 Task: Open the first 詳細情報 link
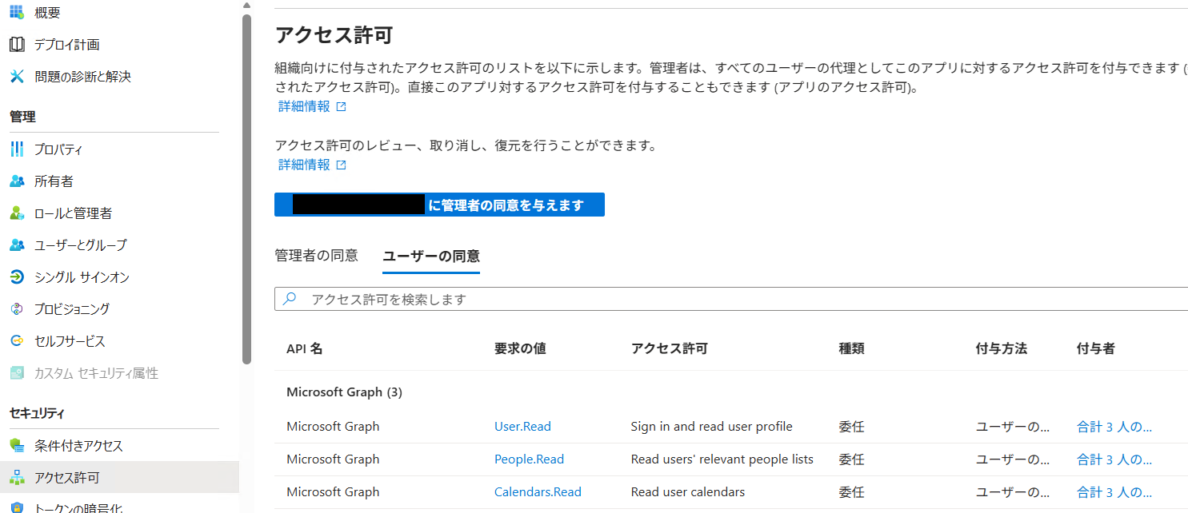[305, 105]
